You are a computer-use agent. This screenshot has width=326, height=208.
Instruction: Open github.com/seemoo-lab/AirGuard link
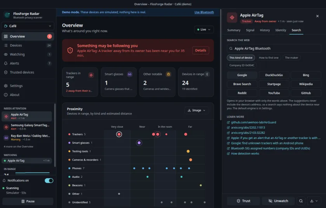(x=253, y=122)
